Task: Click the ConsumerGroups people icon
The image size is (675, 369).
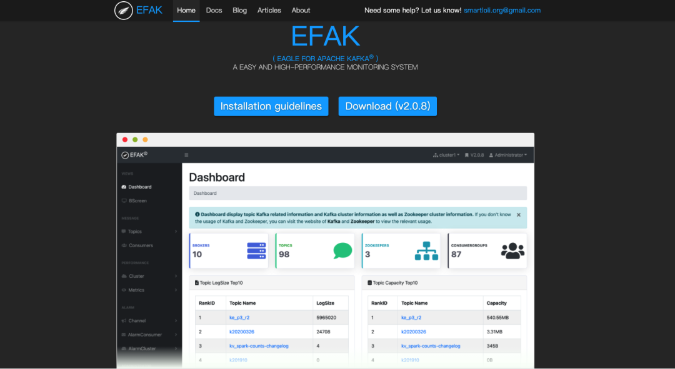Action: click(512, 251)
